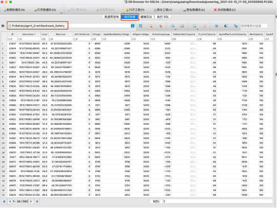The image size is (277, 208).
Task: Go to the first page of records
Action: coord(4,201)
